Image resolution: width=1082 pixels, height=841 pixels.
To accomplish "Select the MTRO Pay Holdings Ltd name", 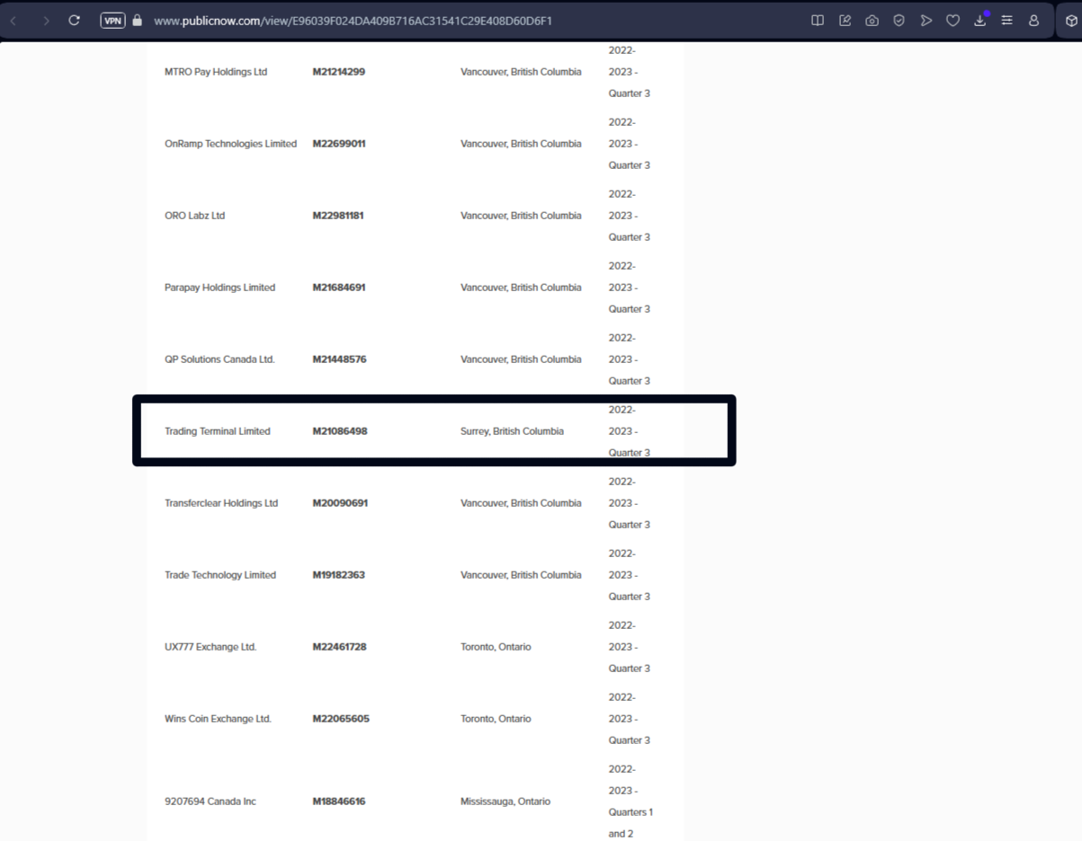I will tap(216, 72).
